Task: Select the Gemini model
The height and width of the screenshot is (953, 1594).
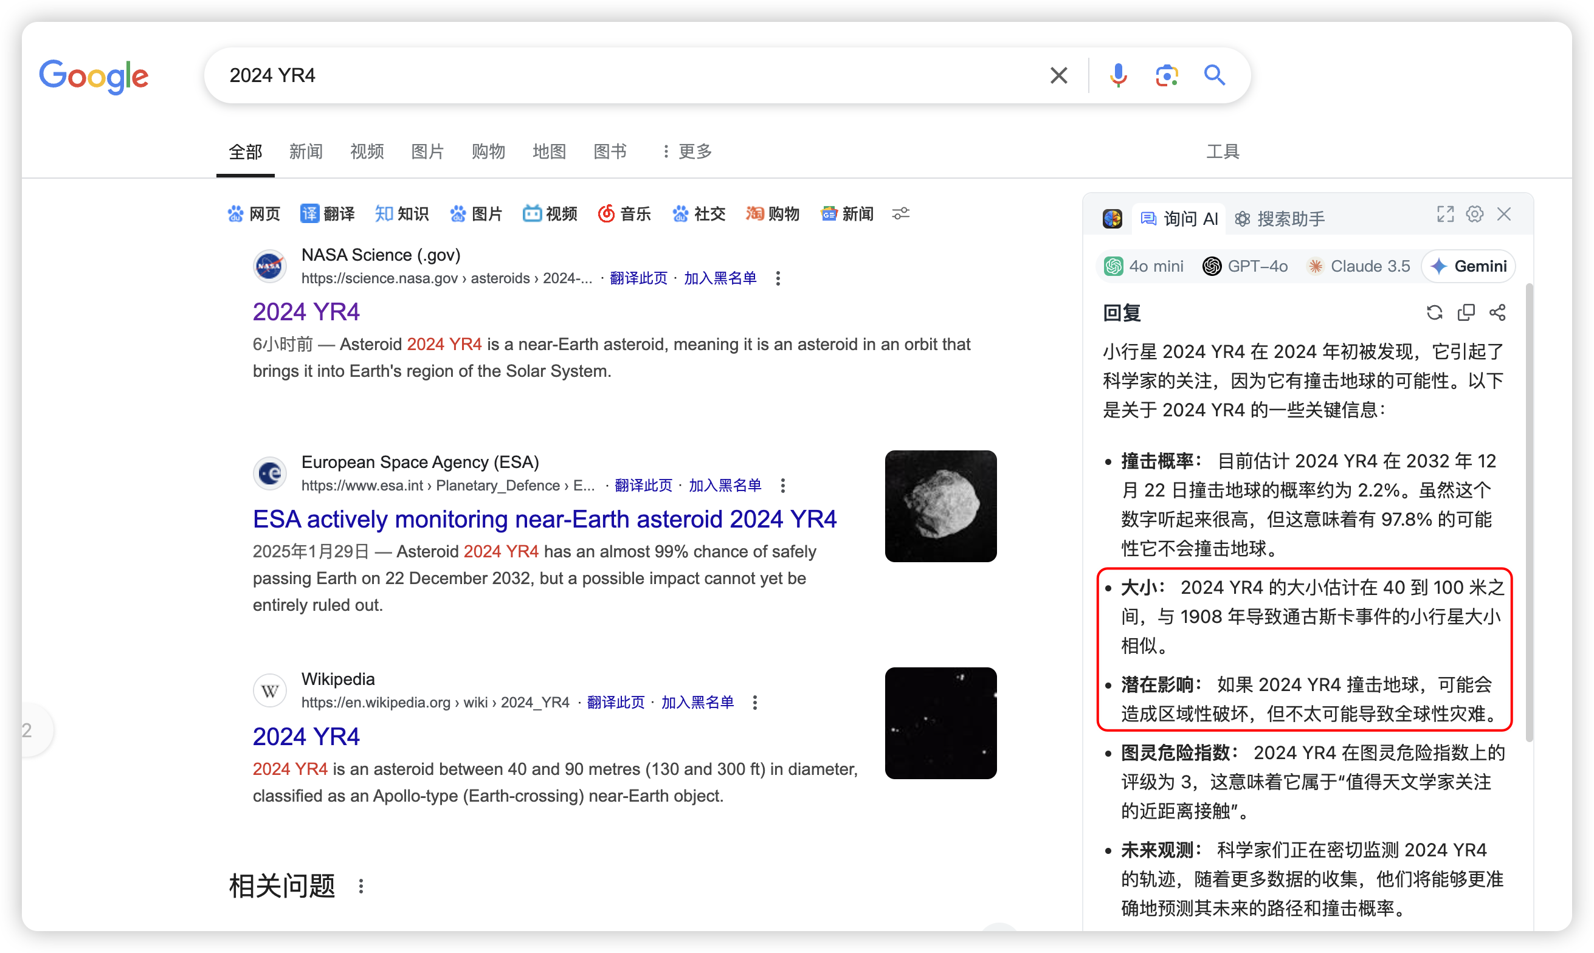Action: tap(1468, 266)
